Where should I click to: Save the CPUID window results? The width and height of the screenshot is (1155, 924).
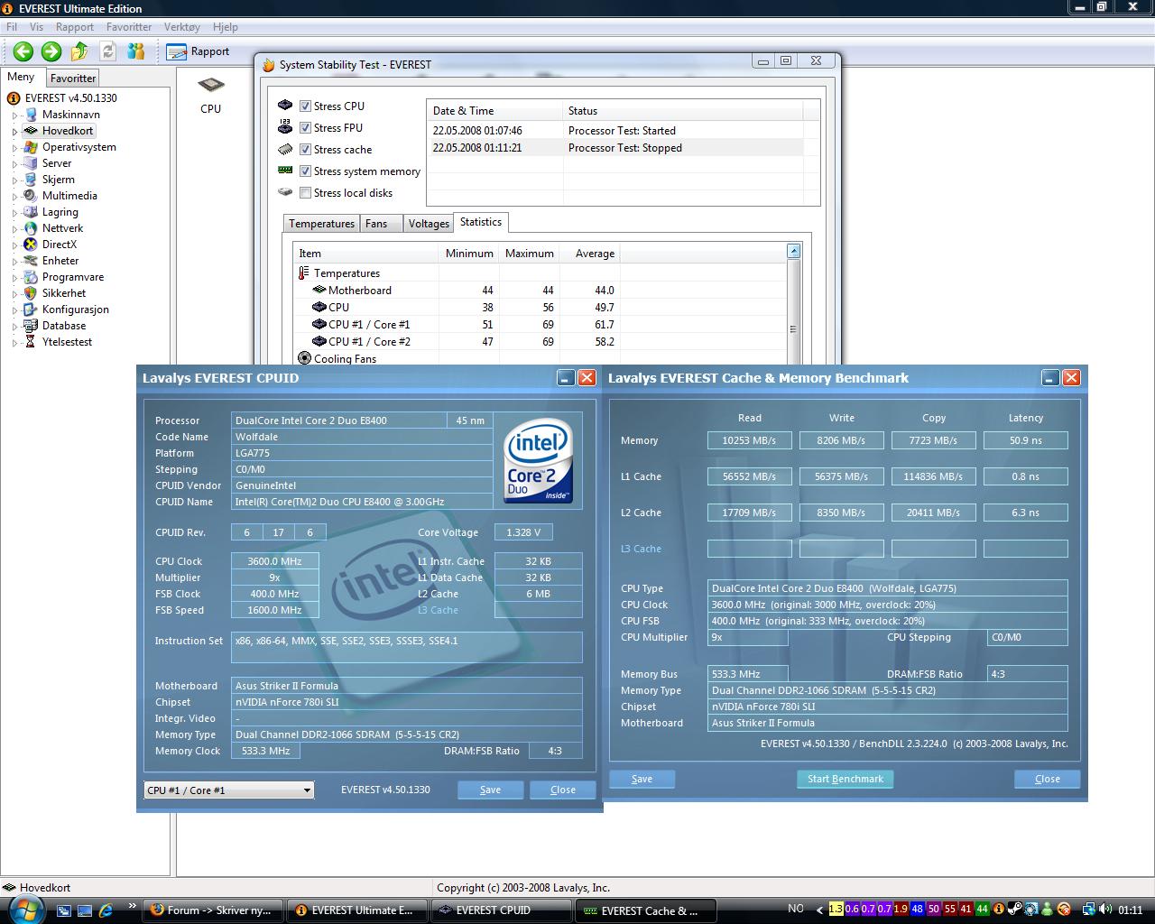[490, 790]
